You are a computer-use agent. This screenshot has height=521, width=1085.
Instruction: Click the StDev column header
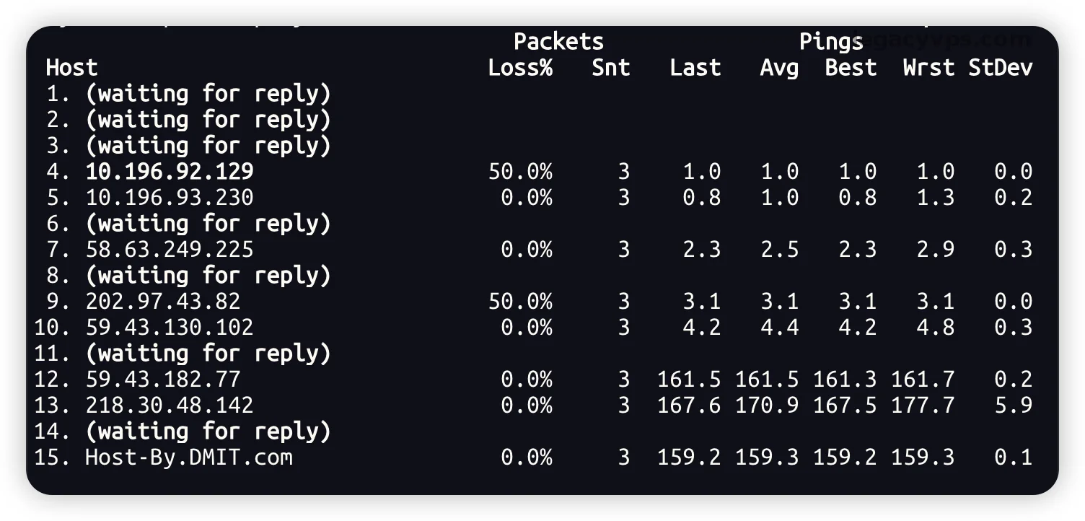(x=1000, y=68)
